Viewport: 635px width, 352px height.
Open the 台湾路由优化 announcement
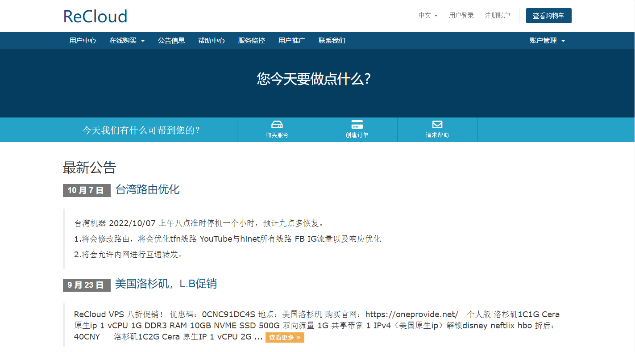(147, 189)
